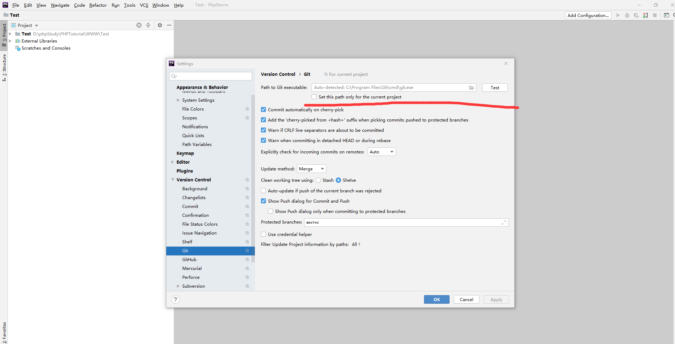Open the Navigate menu
This screenshot has height=344, width=675.
(x=60, y=5)
